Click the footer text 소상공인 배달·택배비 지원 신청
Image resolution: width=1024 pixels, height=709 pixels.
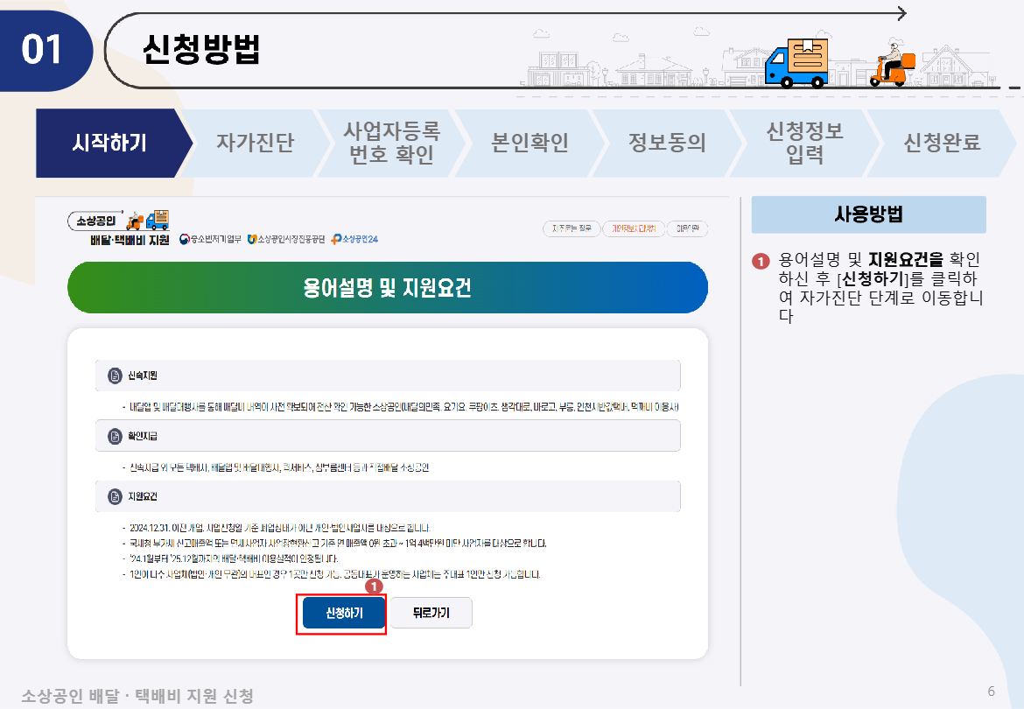click(x=137, y=696)
